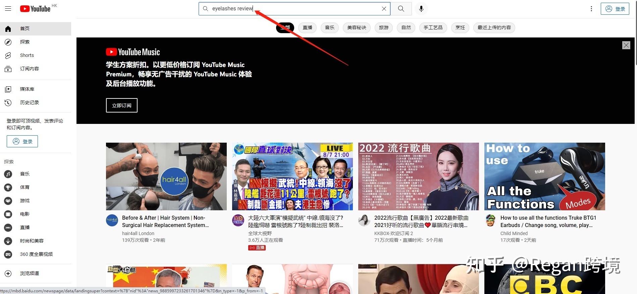Open the 2022 流行歌曲 video thumbnail
This screenshot has width=637, height=294.
419,176
